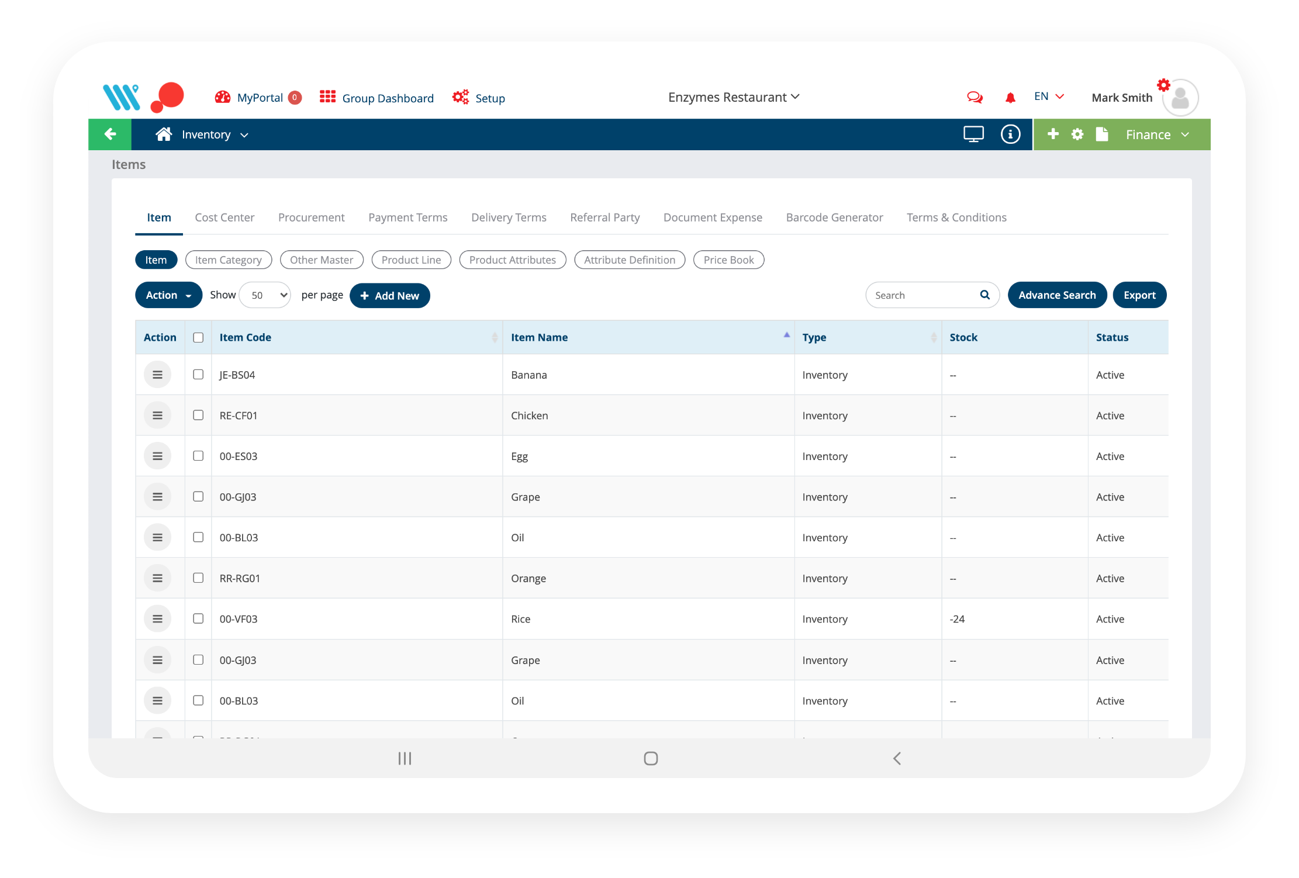Switch to the Procurement tab

[x=311, y=217]
